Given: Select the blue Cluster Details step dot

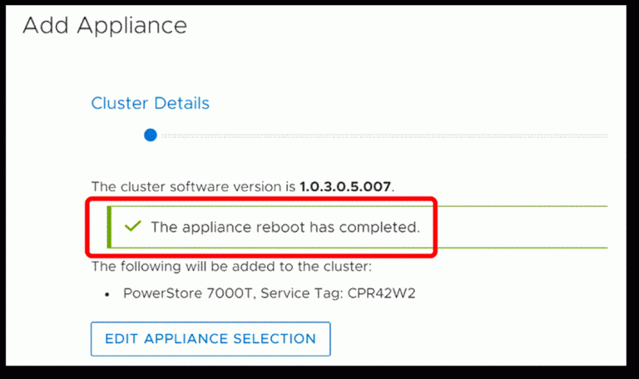Looking at the screenshot, I should point(151,135).
